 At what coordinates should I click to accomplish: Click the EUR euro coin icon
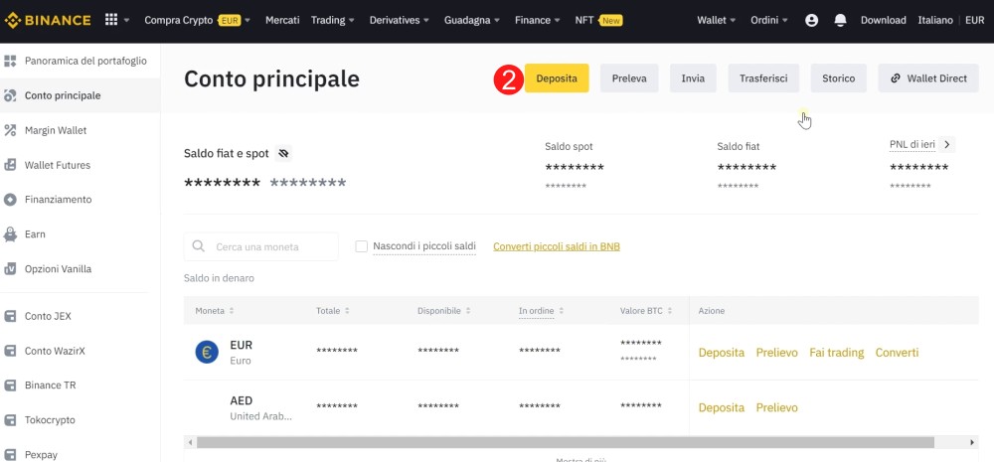pyautogui.click(x=207, y=352)
